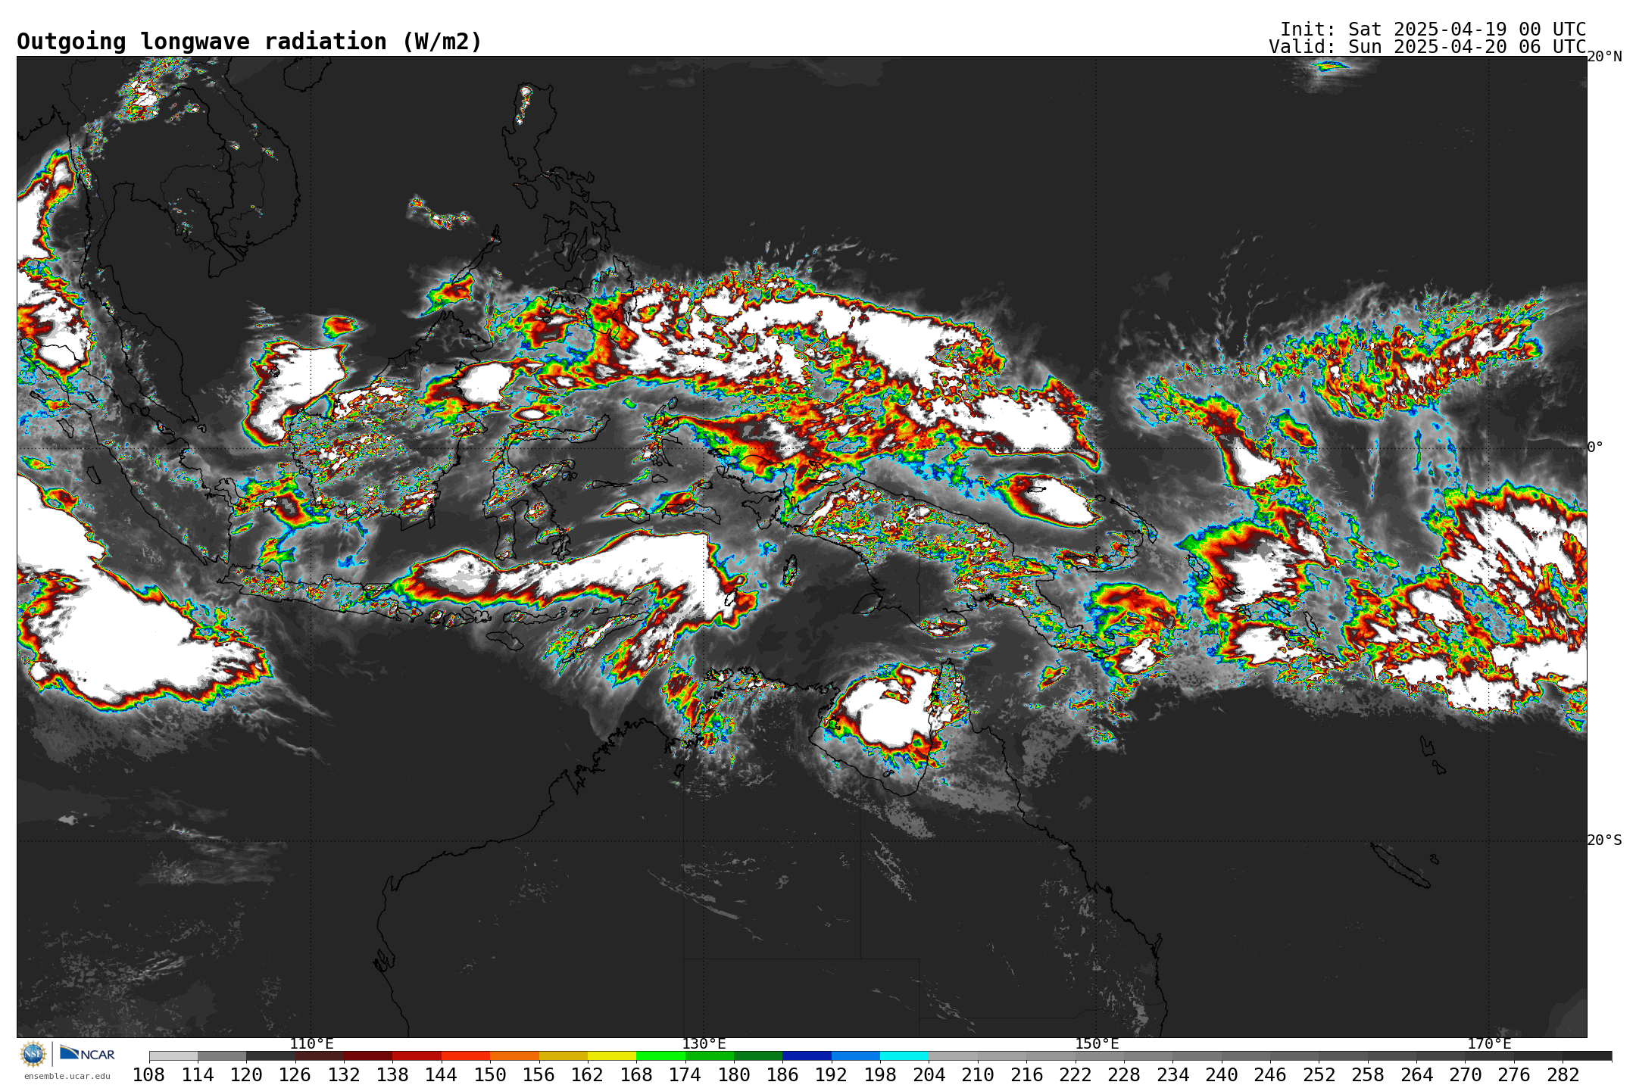This screenshot has height=1085, width=1636.
Task: Select the gold 156–162 colorbar swatch
Action: (x=563, y=1055)
